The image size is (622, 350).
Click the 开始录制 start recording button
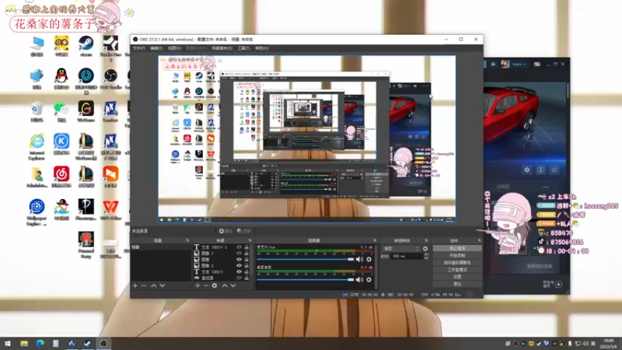pos(457,256)
